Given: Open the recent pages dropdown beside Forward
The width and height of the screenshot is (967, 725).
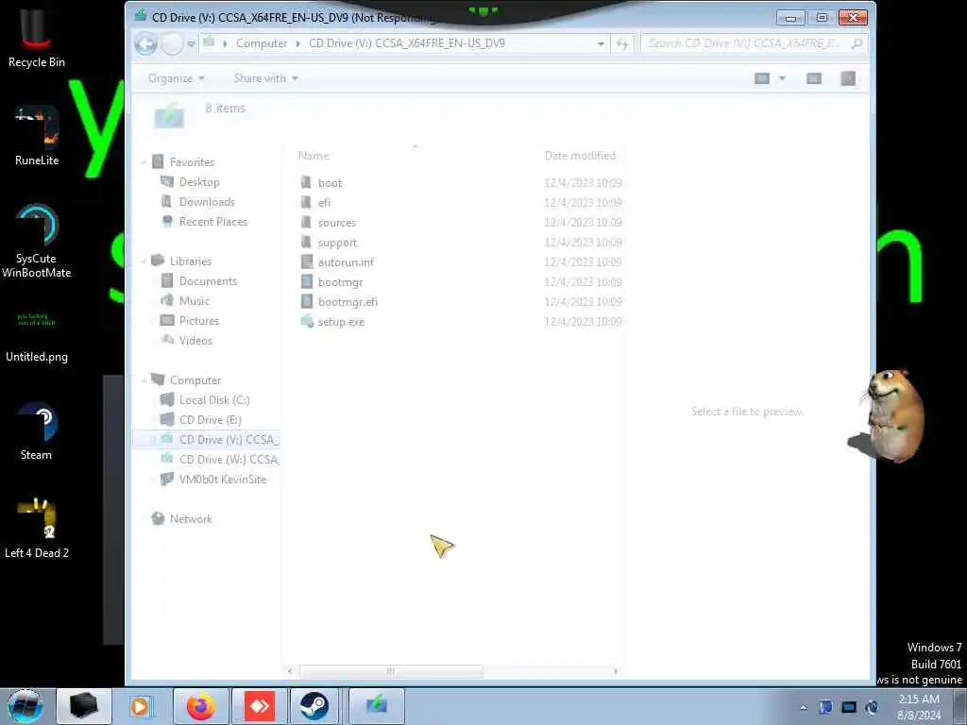Looking at the screenshot, I should 191,43.
